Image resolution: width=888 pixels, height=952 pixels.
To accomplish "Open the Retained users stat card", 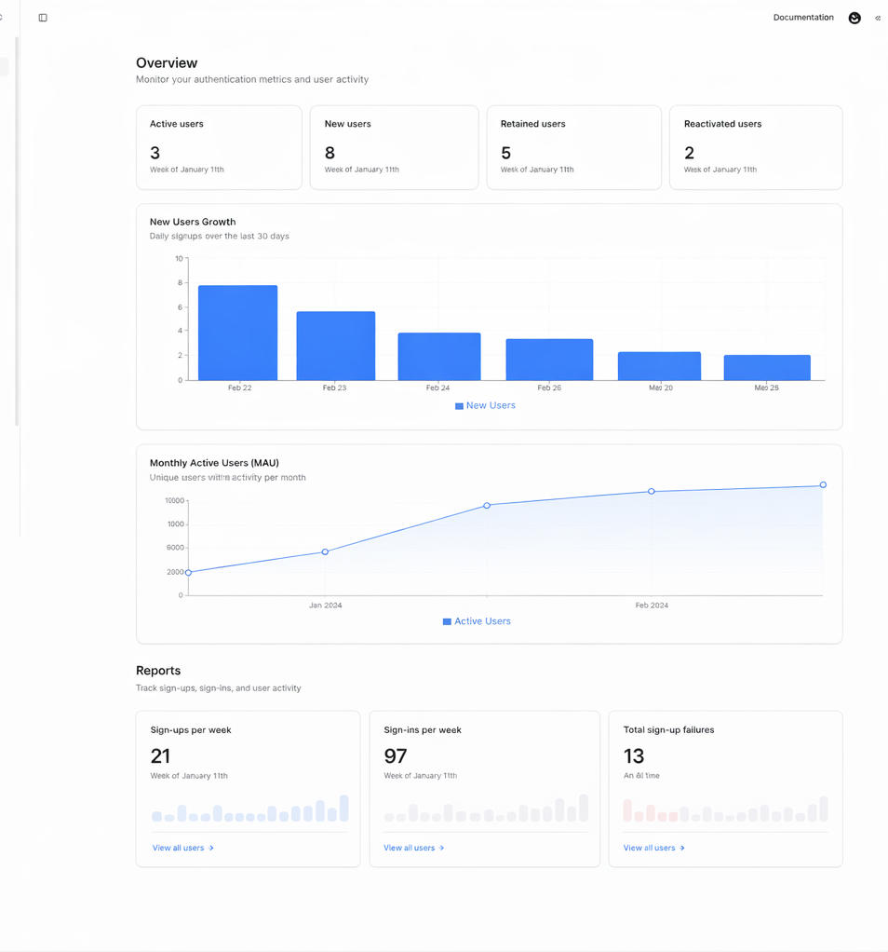I will click(x=573, y=147).
